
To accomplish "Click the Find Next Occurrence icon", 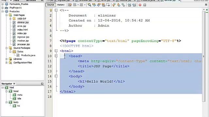I will click(x=99, y=5).
